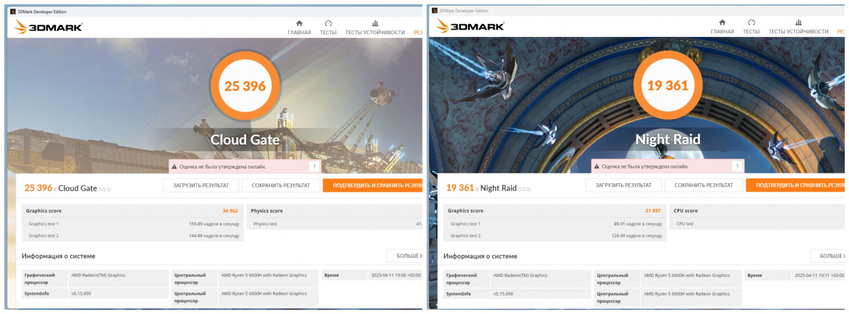Click the 25 396 score circle
The width and height of the screenshot is (849, 314).
tap(245, 86)
